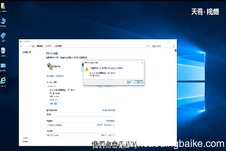Click highlighted Remove link under expanded credential
Viewport: 226px width, 151px height.
coord(56,103)
